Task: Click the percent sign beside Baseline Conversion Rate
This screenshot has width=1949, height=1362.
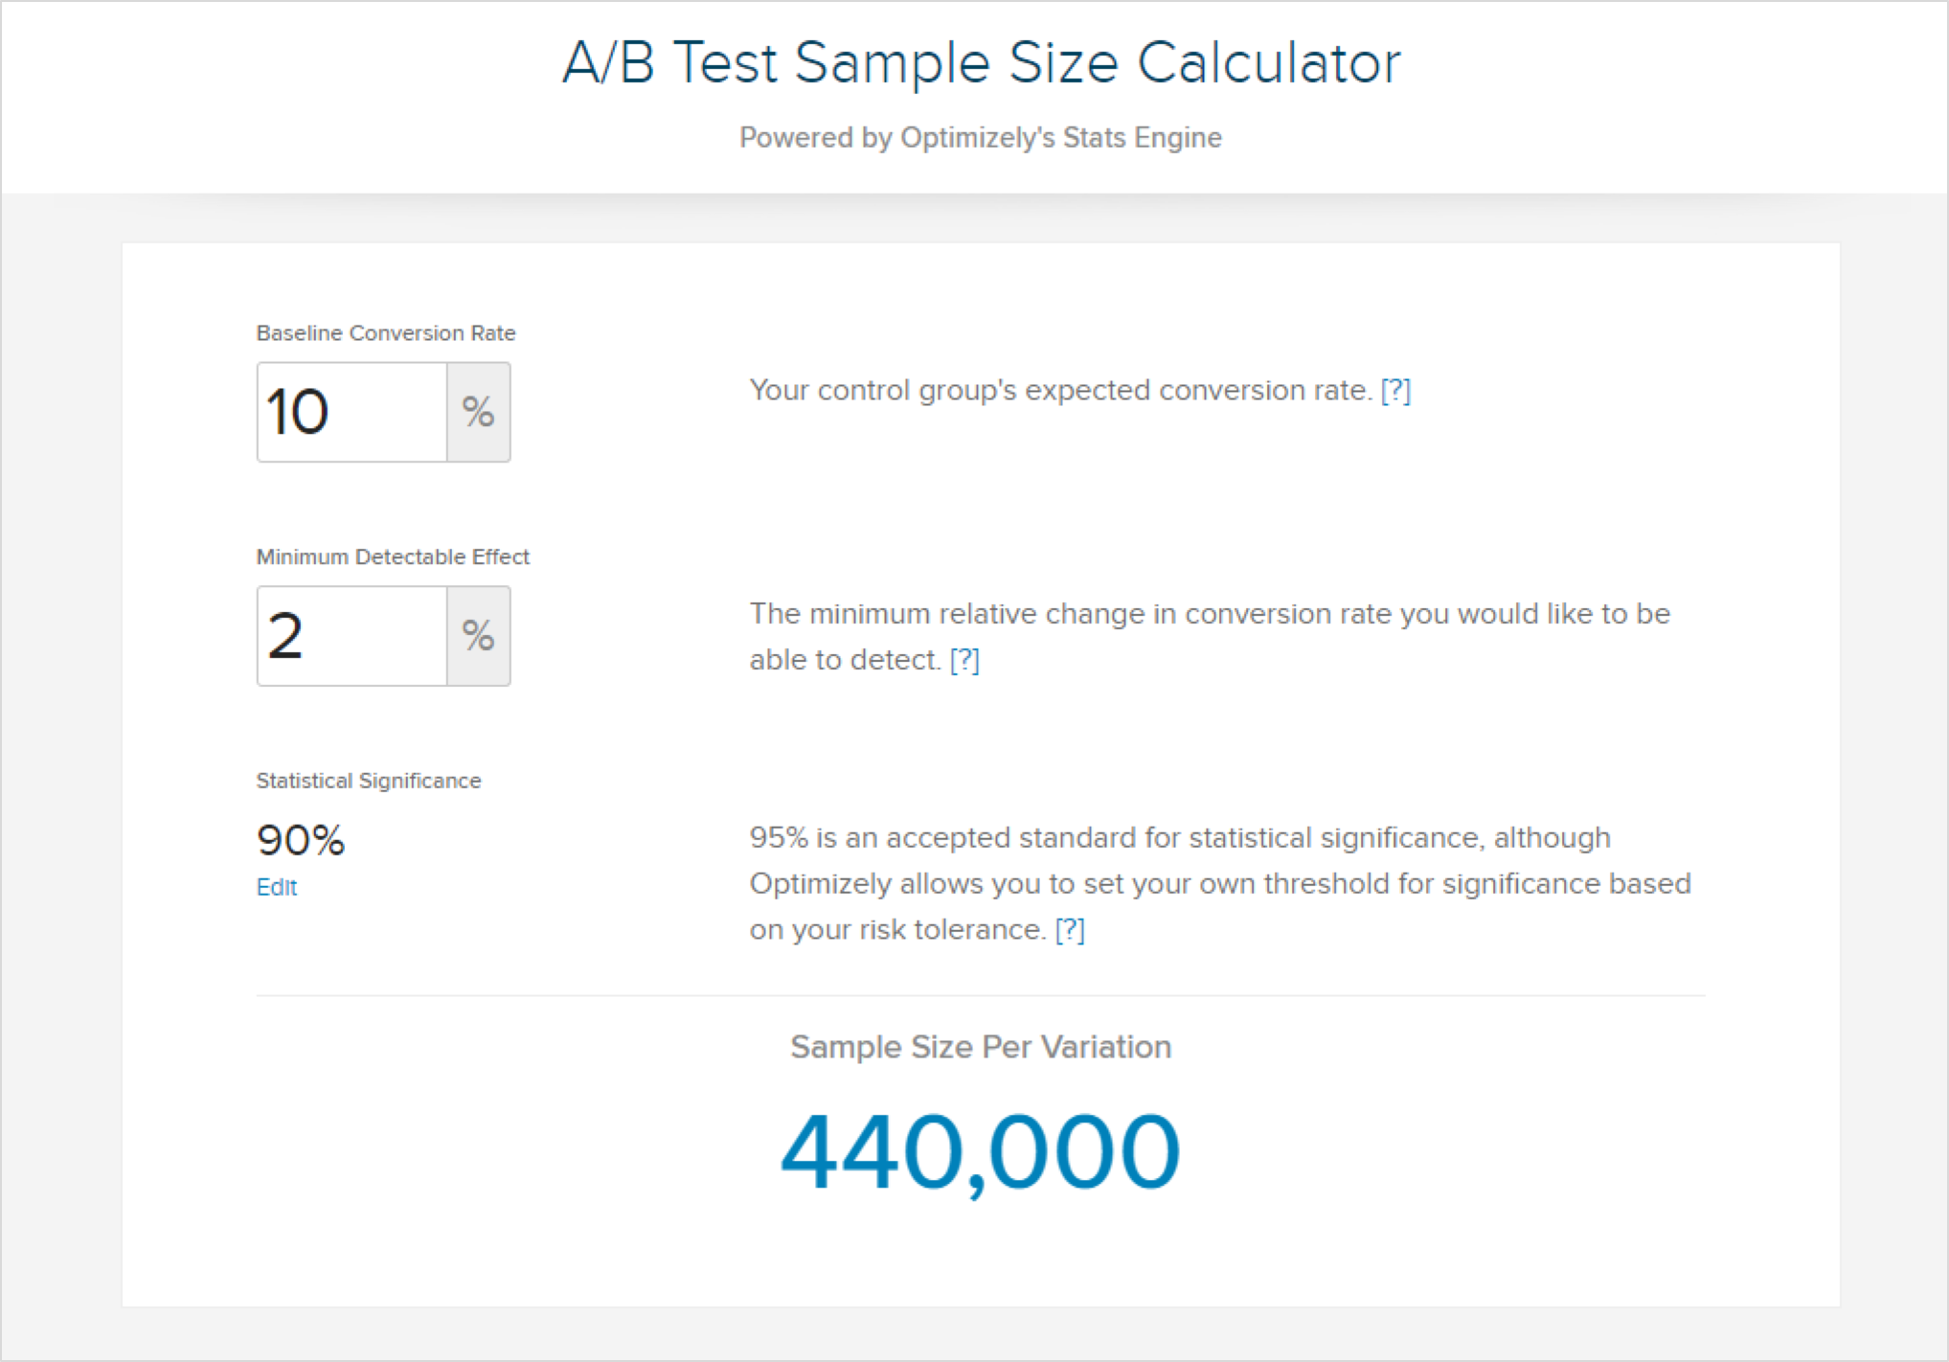Action: coord(478,412)
